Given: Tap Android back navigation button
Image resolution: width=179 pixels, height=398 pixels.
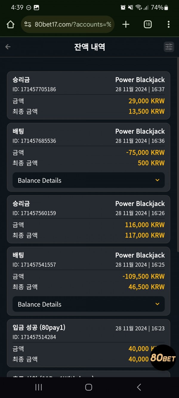Looking at the screenshot, I should pyautogui.click(x=139, y=387).
